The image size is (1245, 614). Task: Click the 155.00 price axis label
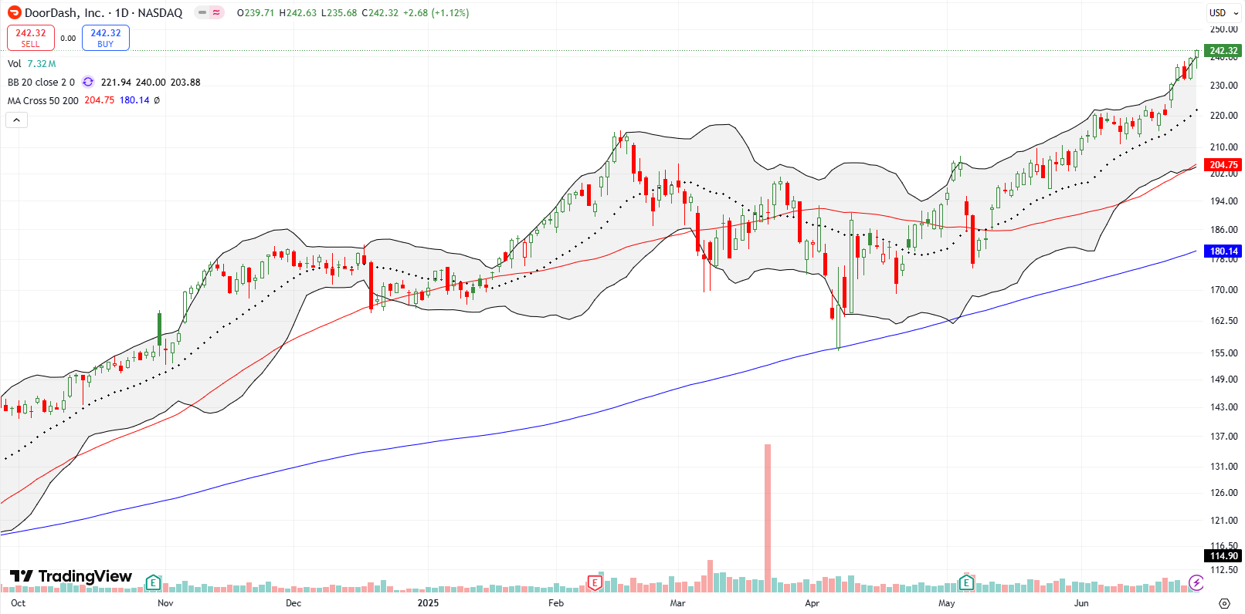[1223, 353]
